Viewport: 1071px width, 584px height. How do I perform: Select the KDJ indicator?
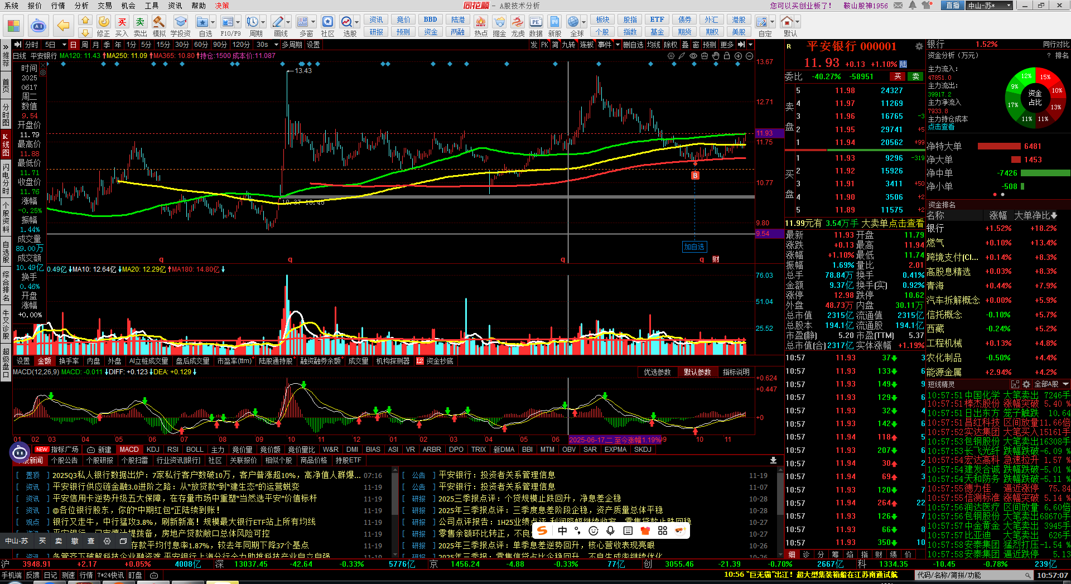pos(153,450)
